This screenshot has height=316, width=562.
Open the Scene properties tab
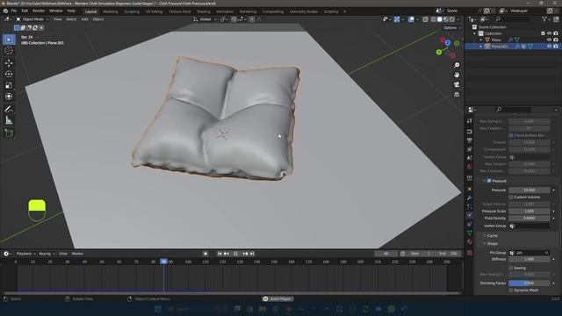[470, 158]
